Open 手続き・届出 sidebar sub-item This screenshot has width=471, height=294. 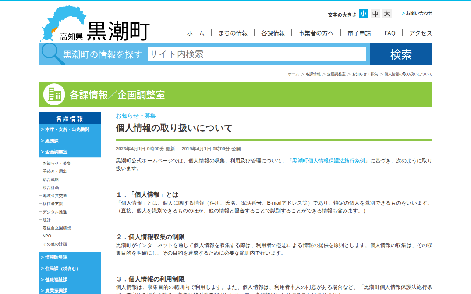pos(55,171)
